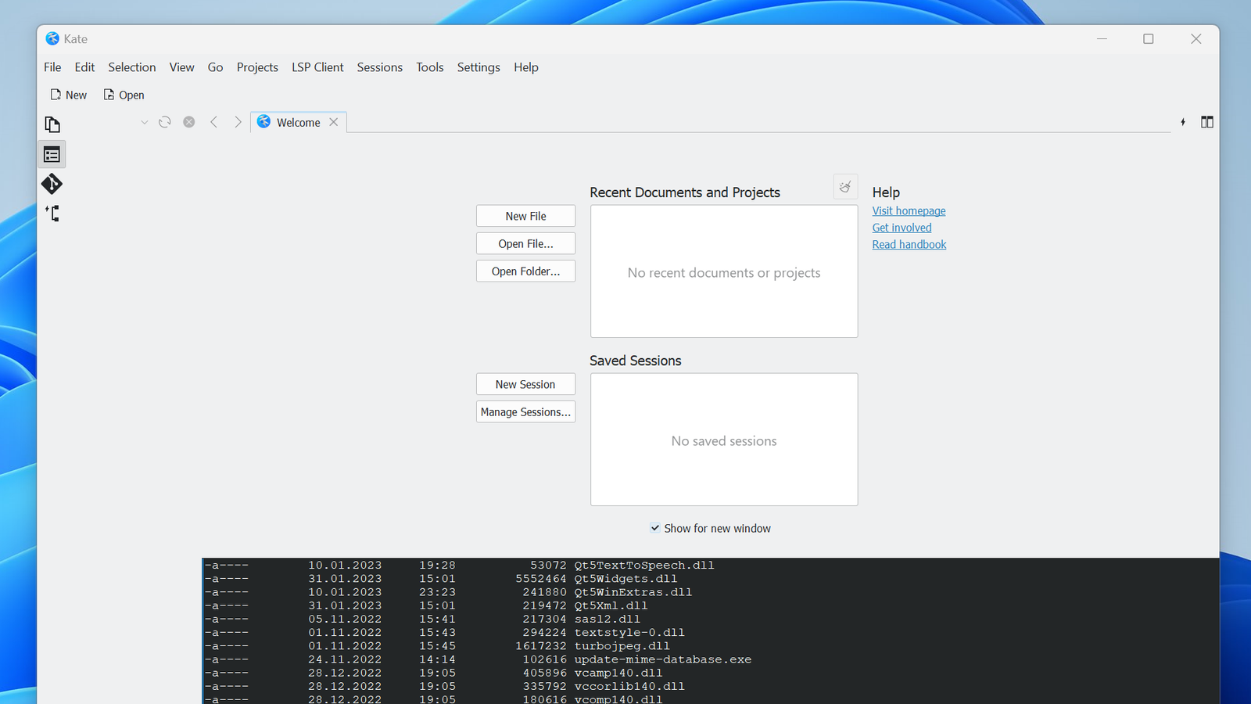Open the LSP Client menu
This screenshot has width=1251, height=704.
point(317,67)
